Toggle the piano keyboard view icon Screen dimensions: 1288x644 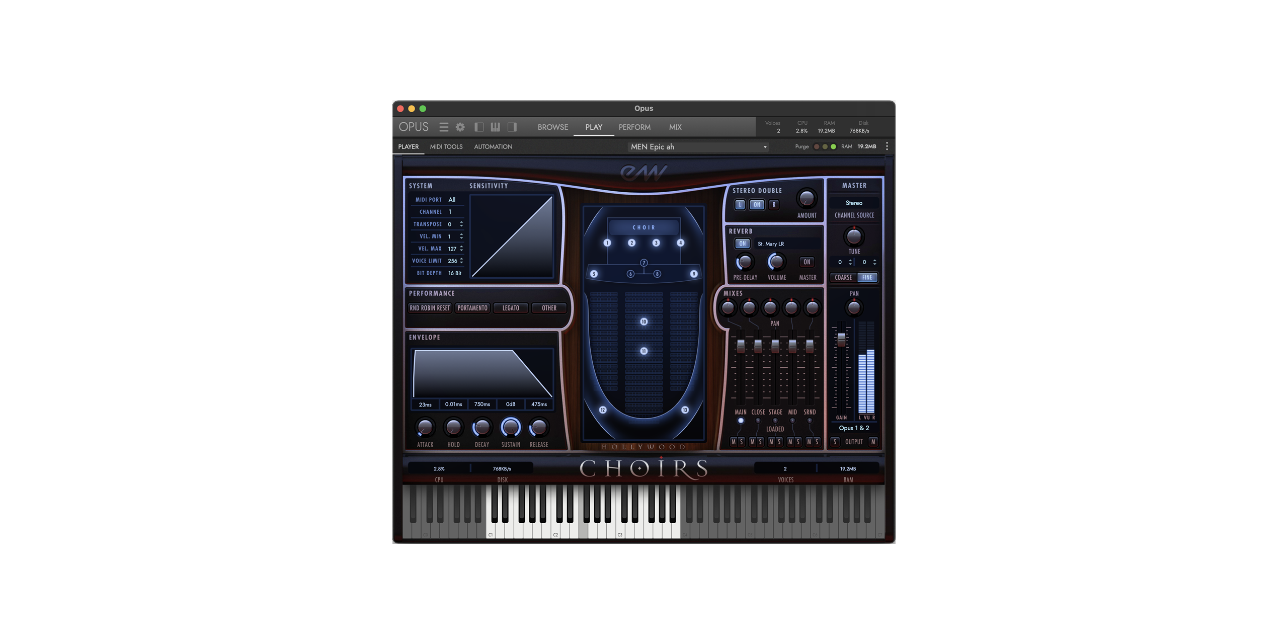tap(495, 127)
